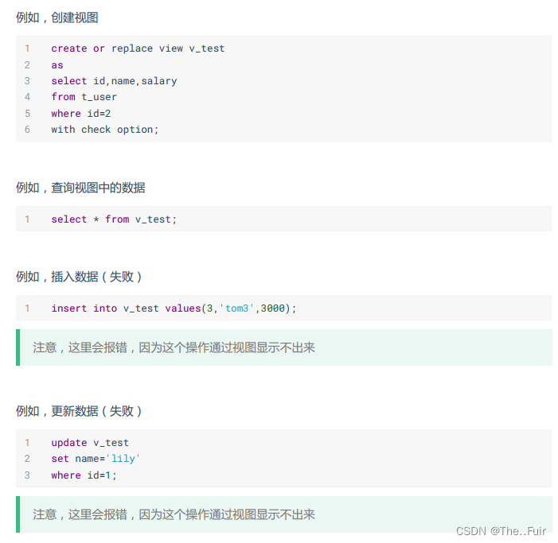Image resolution: width=558 pixels, height=543 pixels.
Task: Select the line 'select id,name,salary'
Action: 114,81
